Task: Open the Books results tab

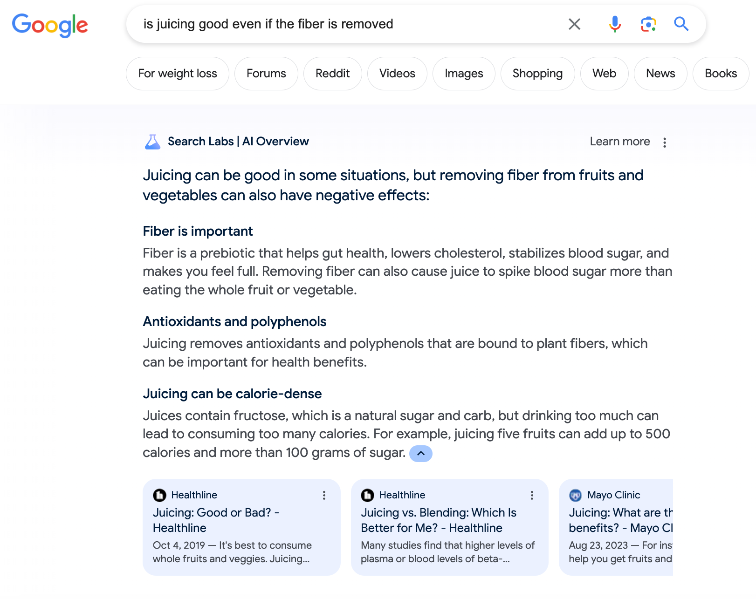Action: click(721, 74)
